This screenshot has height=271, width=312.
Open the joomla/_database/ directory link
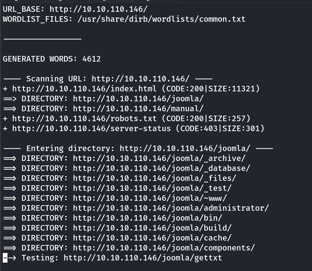click(162, 168)
